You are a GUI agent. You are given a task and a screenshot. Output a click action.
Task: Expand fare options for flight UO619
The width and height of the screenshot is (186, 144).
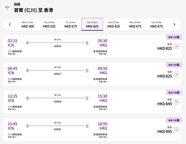coord(176,102)
